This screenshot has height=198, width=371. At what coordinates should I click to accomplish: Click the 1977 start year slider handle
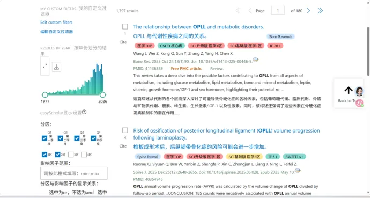coord(45,95)
